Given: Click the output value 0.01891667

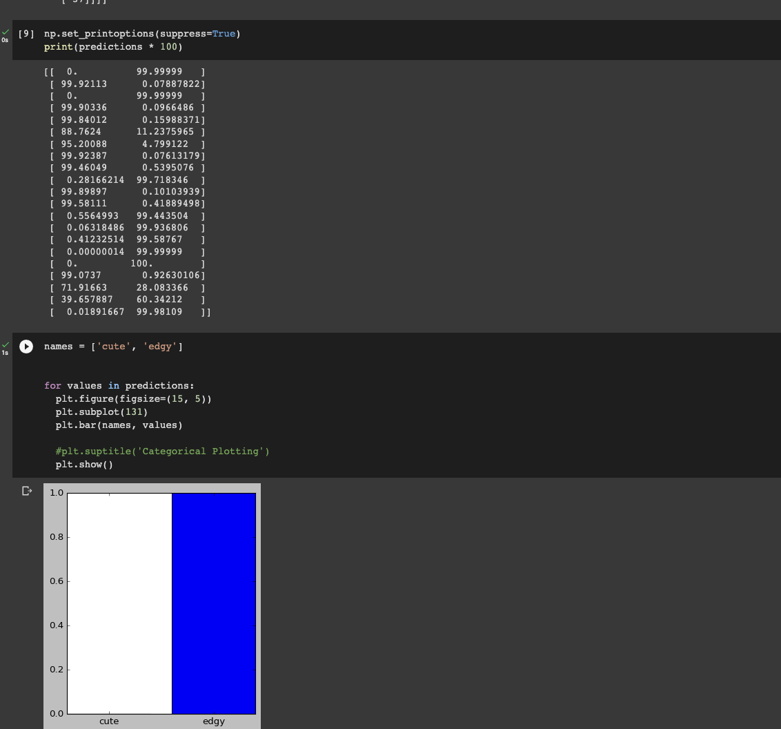Looking at the screenshot, I should (x=95, y=312).
